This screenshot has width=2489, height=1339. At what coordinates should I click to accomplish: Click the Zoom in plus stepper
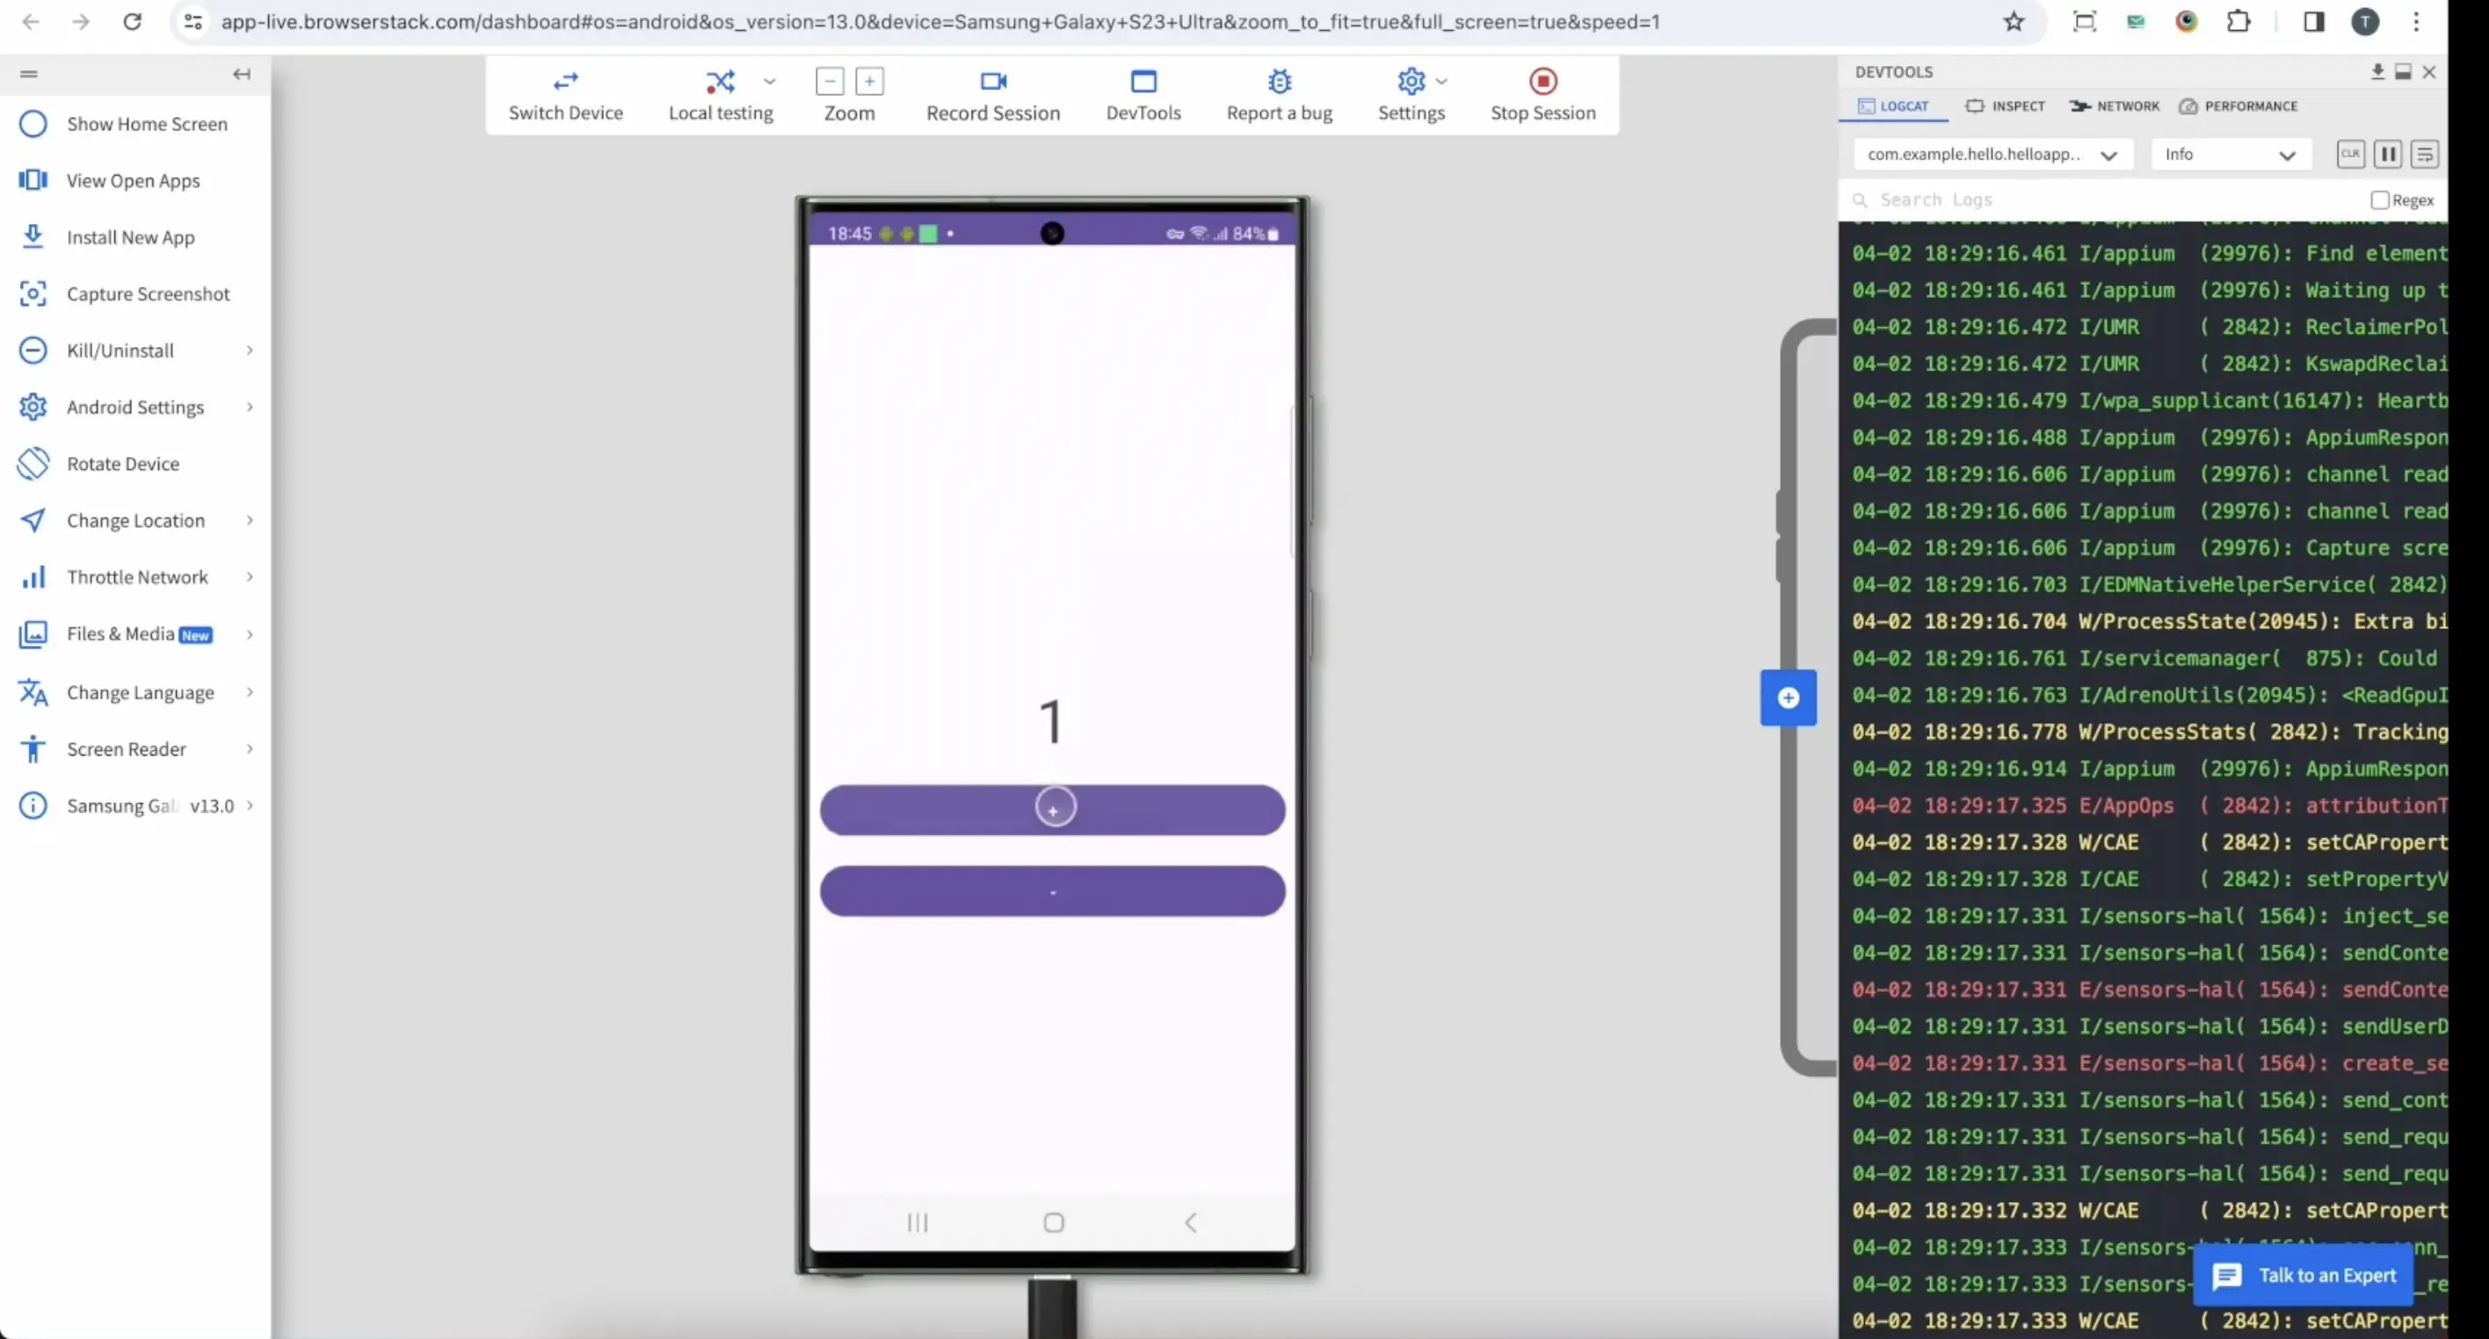tap(868, 81)
